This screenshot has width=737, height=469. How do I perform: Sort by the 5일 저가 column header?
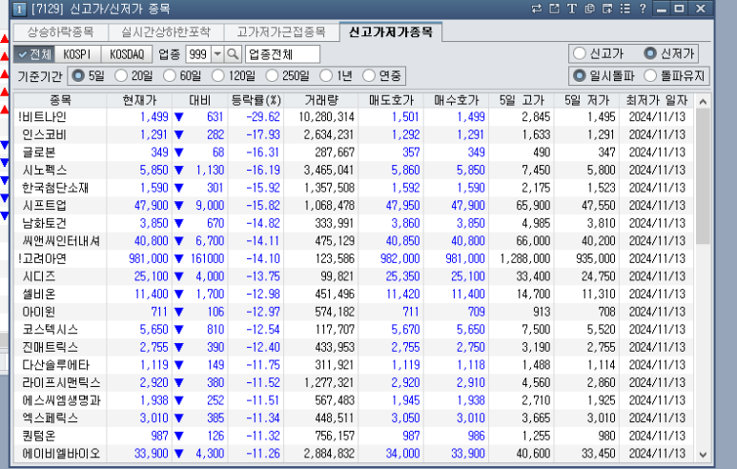coord(587,100)
